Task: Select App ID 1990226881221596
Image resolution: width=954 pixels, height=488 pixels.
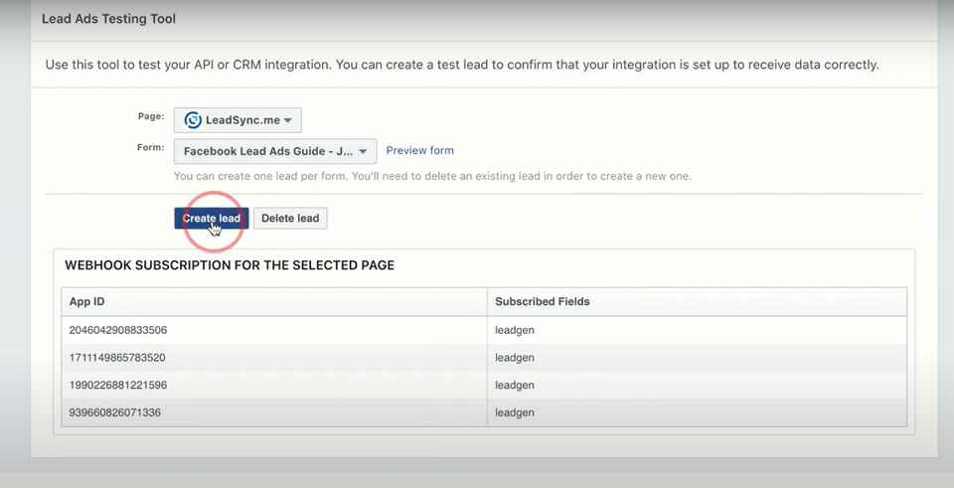Action: coord(118,385)
